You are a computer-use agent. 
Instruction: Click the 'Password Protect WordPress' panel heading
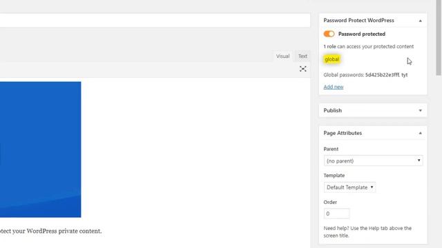pos(359,20)
